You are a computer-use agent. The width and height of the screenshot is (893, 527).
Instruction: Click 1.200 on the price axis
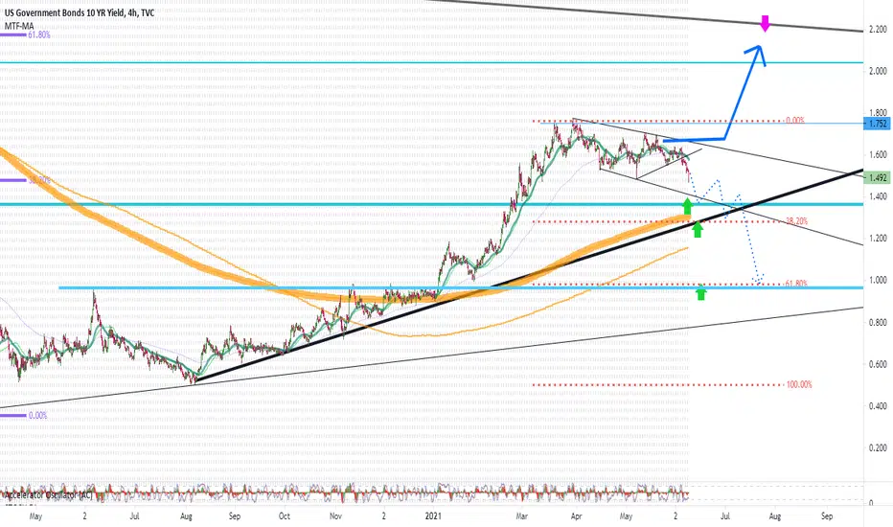(878, 239)
